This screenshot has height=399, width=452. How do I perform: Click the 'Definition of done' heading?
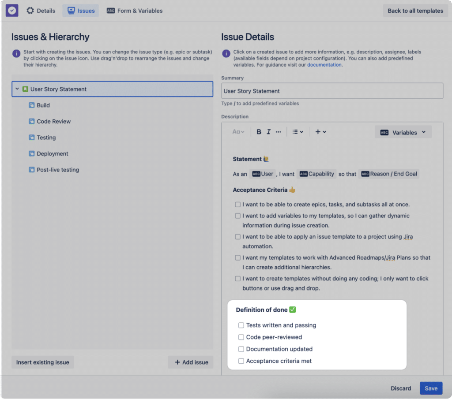[261, 310]
